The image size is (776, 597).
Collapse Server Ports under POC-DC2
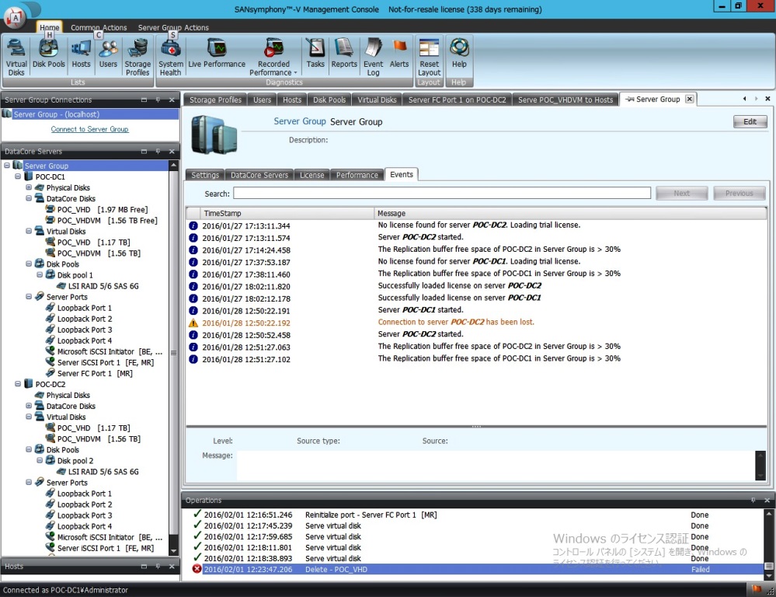(x=29, y=483)
